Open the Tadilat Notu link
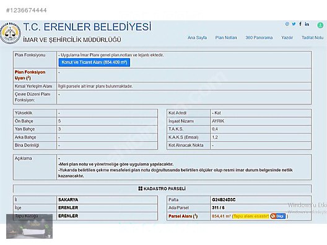 click(312, 38)
